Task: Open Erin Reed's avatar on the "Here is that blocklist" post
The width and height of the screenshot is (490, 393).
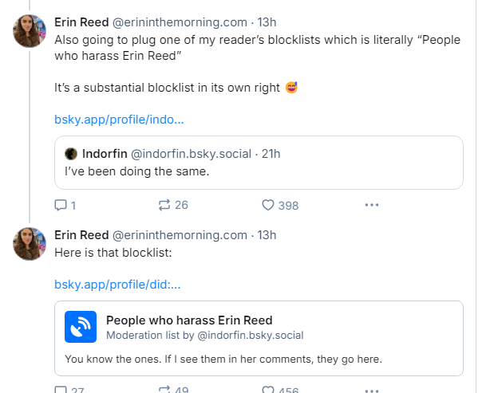Action: coord(30,243)
